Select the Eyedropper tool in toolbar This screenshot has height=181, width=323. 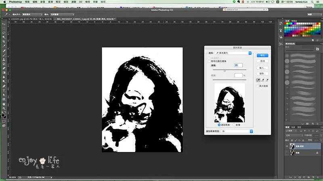click(4, 46)
